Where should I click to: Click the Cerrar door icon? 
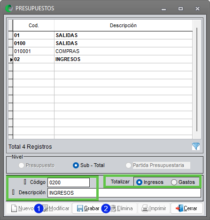pos(179,208)
